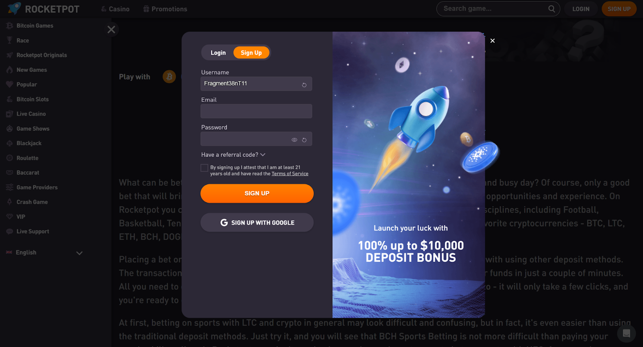Open the Casino menu in header

point(115,9)
